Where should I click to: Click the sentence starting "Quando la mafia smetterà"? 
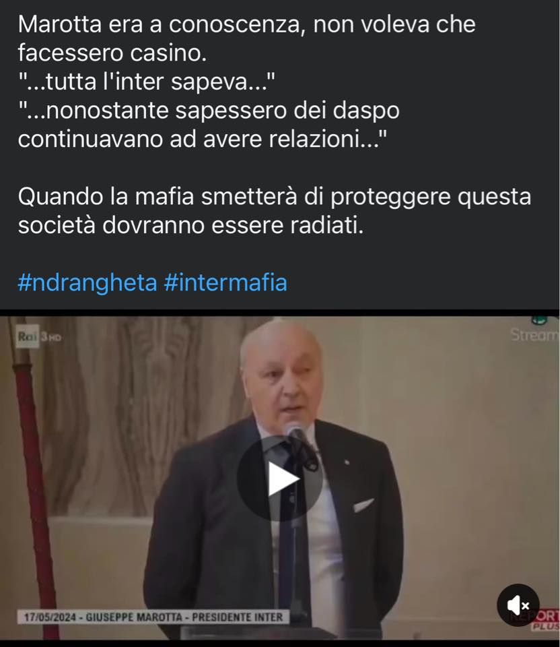point(275,196)
